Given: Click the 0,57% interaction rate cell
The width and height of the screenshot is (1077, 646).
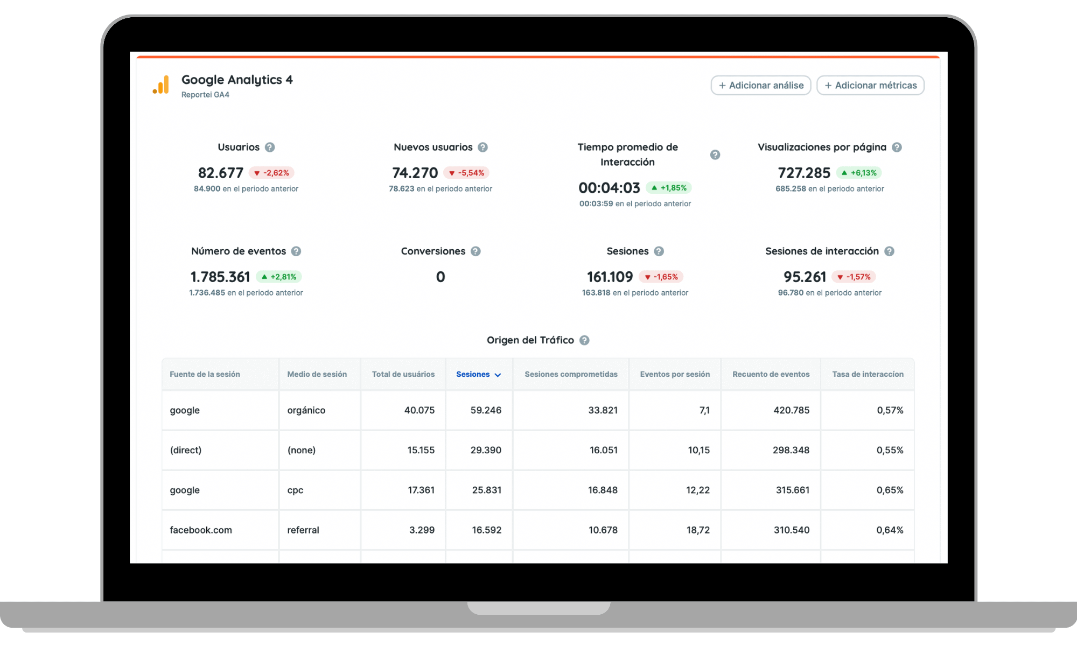Looking at the screenshot, I should point(868,410).
